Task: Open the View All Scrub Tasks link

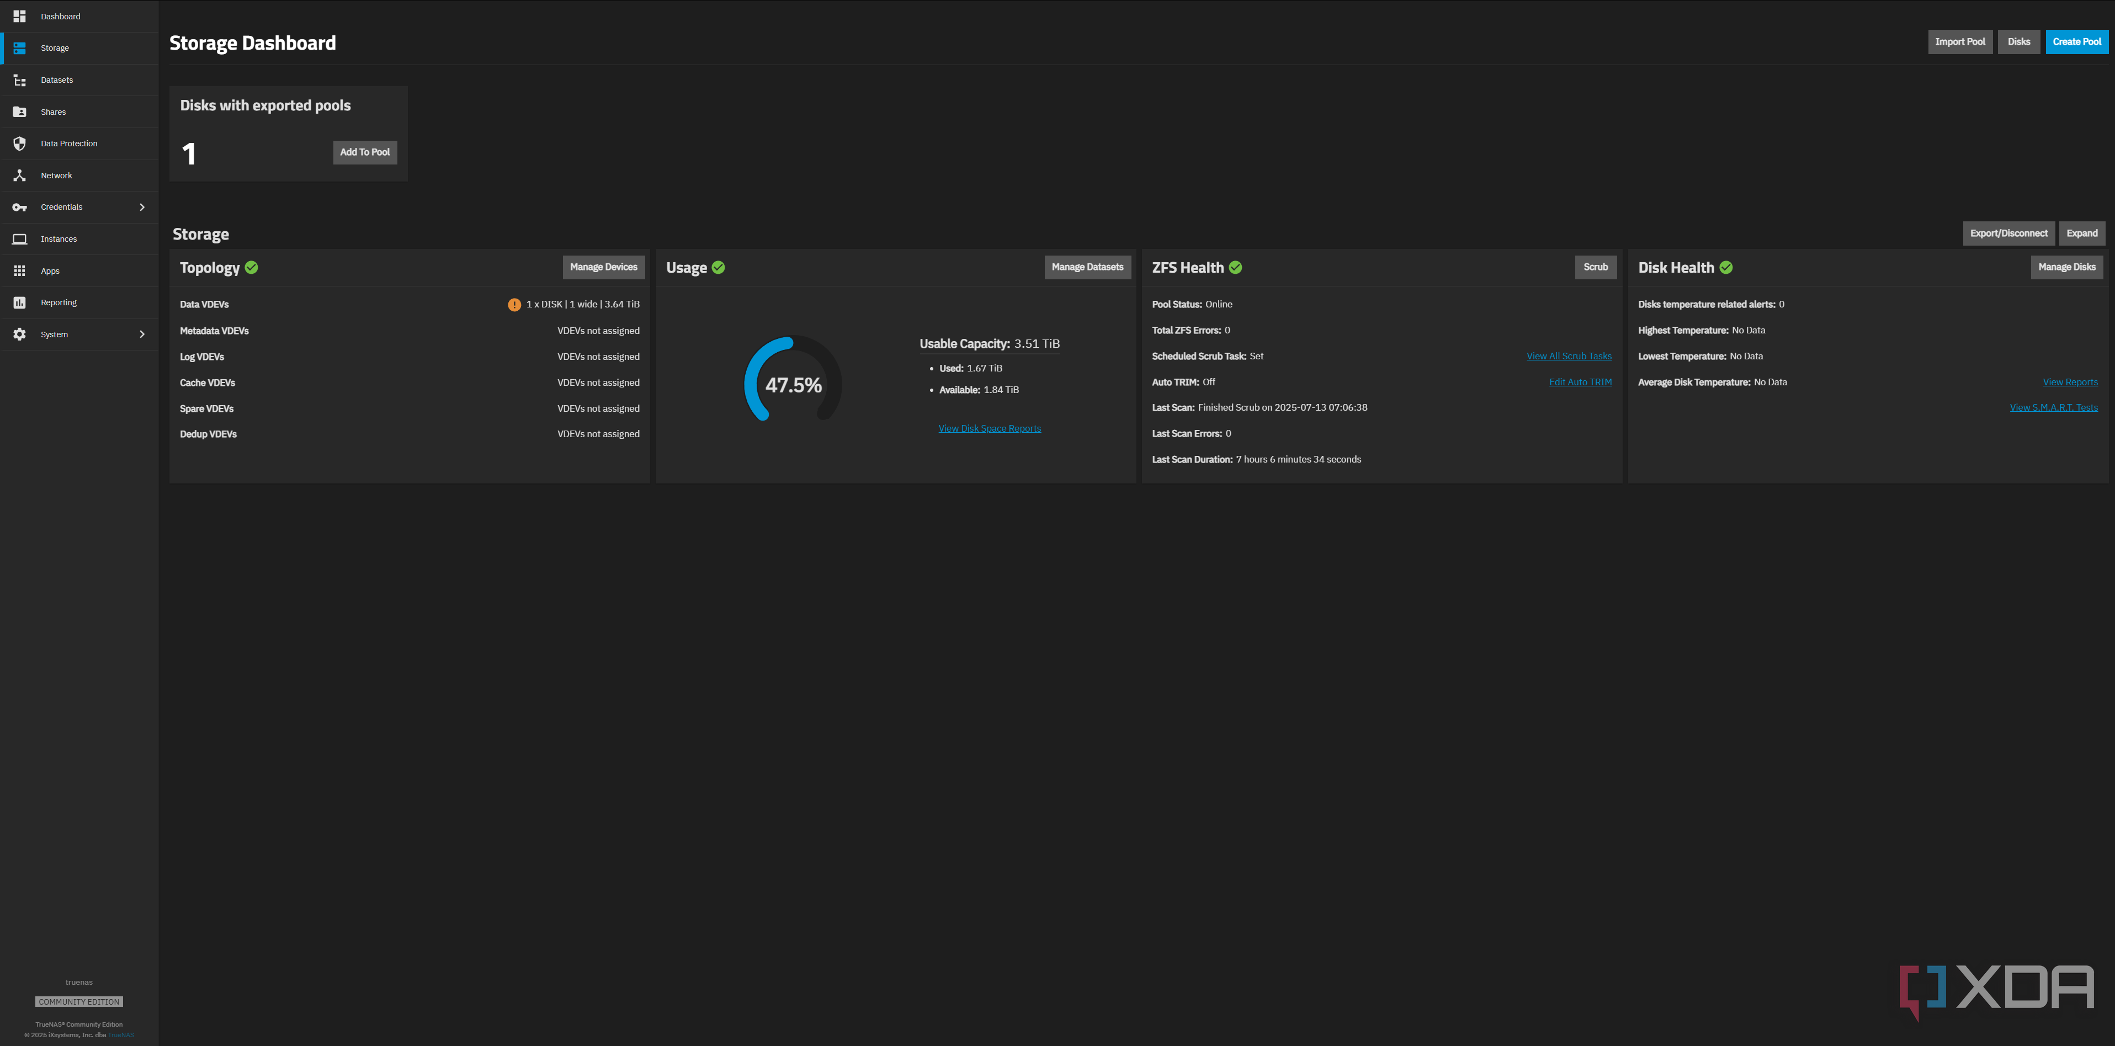Action: coord(1569,357)
